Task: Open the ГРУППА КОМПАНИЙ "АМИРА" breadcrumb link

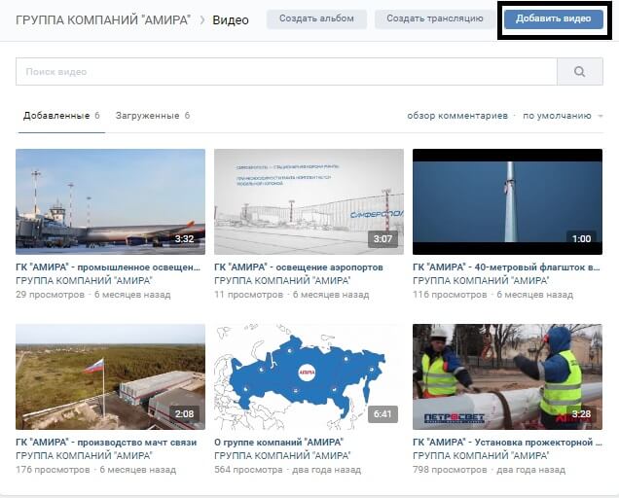Action: pyautogui.click(x=103, y=19)
